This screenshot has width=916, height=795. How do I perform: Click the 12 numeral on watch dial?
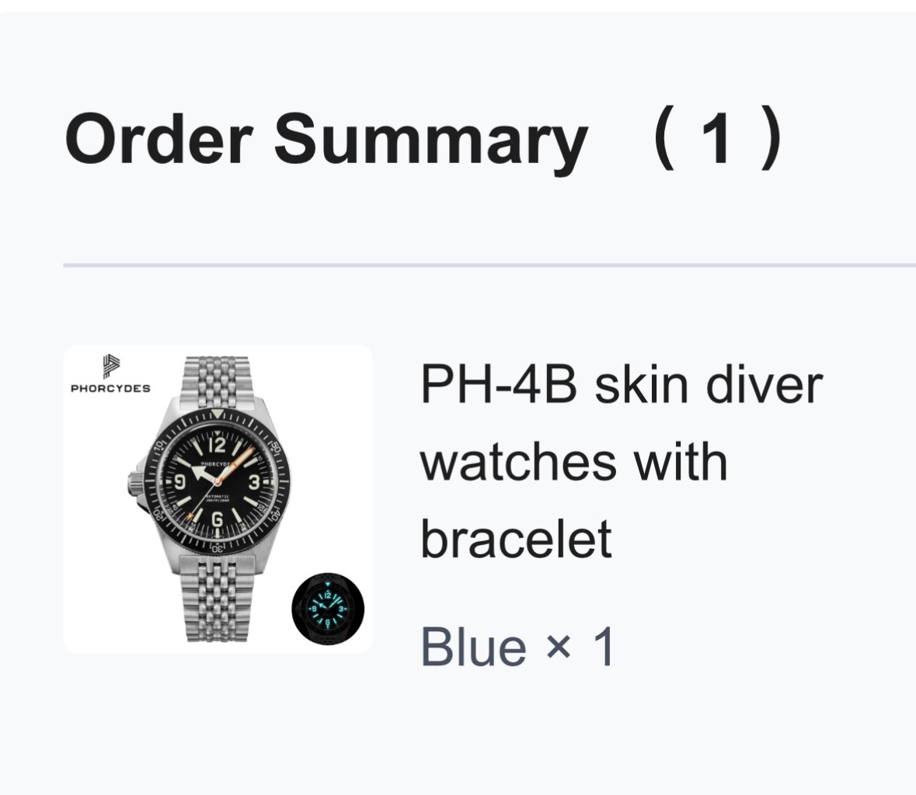click(217, 445)
